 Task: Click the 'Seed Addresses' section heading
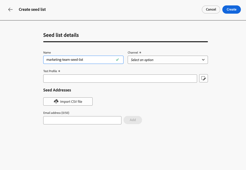57,90
